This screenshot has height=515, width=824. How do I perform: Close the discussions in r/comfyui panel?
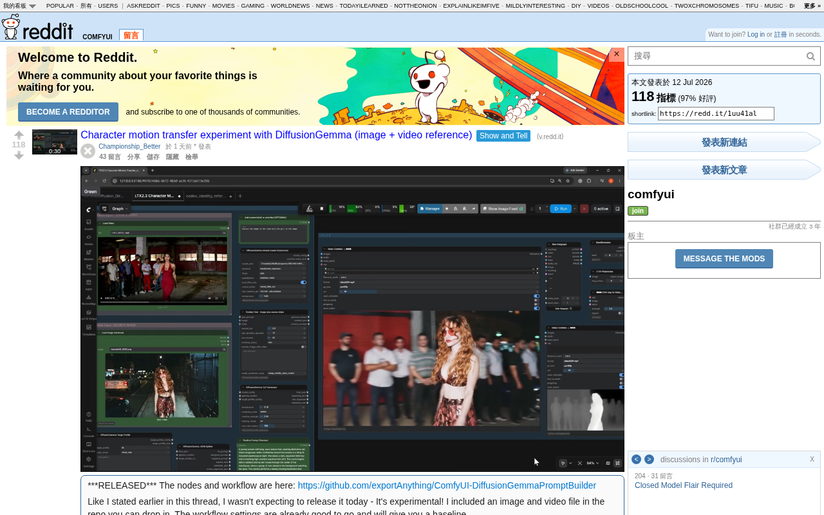point(812,459)
